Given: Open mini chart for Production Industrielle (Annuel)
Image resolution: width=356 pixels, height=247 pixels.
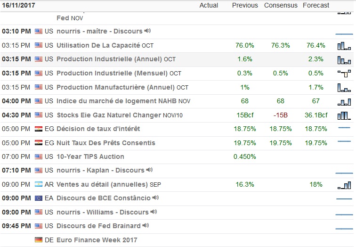Looking at the screenshot, I should [x=344, y=59].
